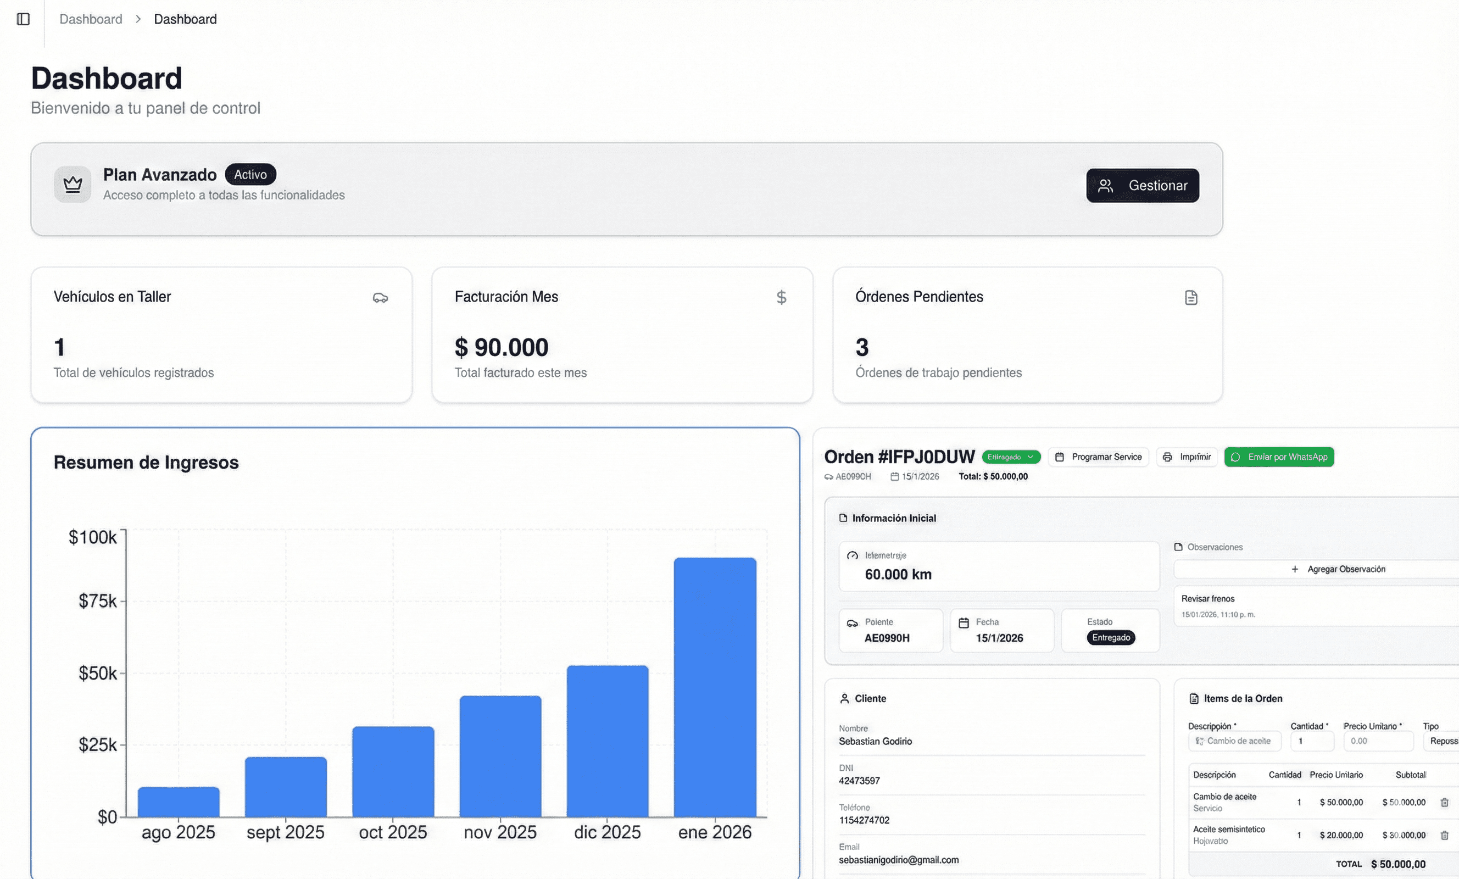Click the second Dashboard breadcrumb entry
This screenshot has height=879, width=1459.
coord(185,19)
